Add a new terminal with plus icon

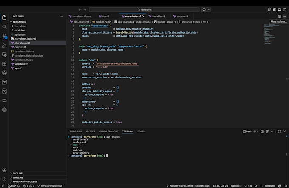pyautogui.click(x=255, y=131)
